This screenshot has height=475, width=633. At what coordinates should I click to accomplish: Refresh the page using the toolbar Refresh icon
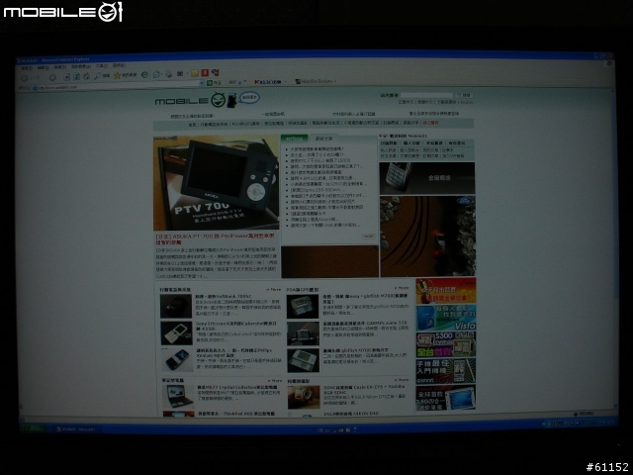76,76
